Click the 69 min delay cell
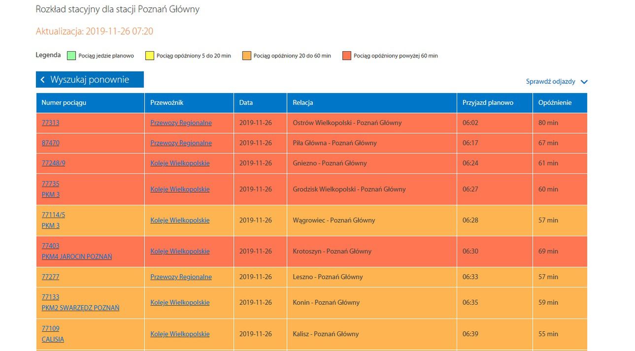 tap(560, 252)
